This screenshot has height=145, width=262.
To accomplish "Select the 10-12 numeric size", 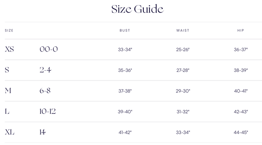I will (47, 111).
